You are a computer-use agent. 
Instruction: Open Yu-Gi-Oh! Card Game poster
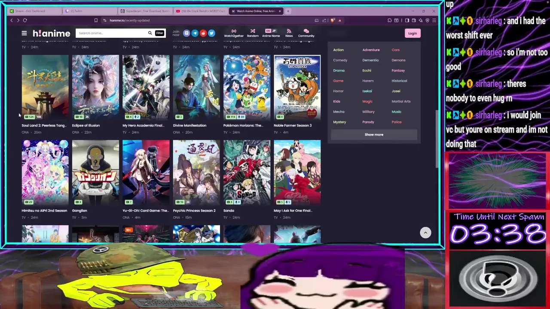[146, 173]
